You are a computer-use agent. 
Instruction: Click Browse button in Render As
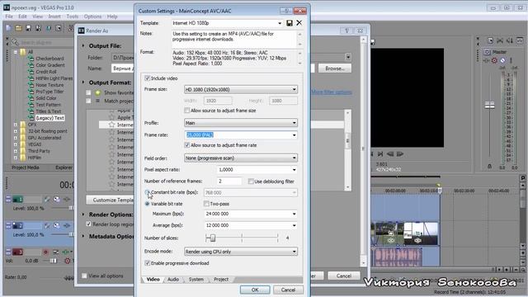point(335,68)
